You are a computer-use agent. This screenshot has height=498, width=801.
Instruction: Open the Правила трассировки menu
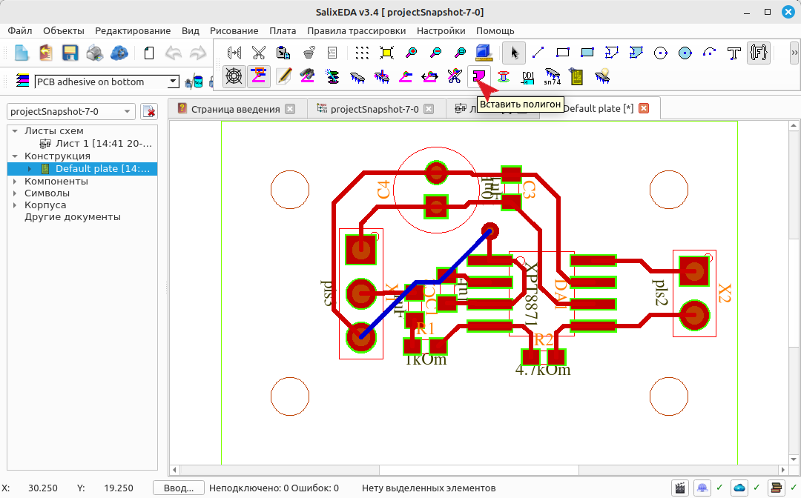click(x=356, y=30)
